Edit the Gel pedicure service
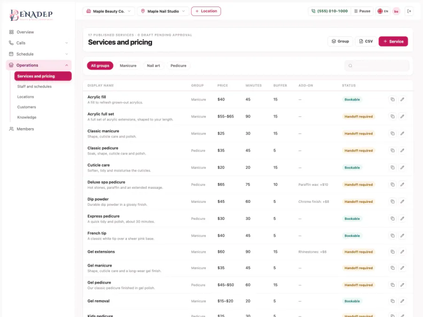Viewport: 423px width, 317px height. 402,285
